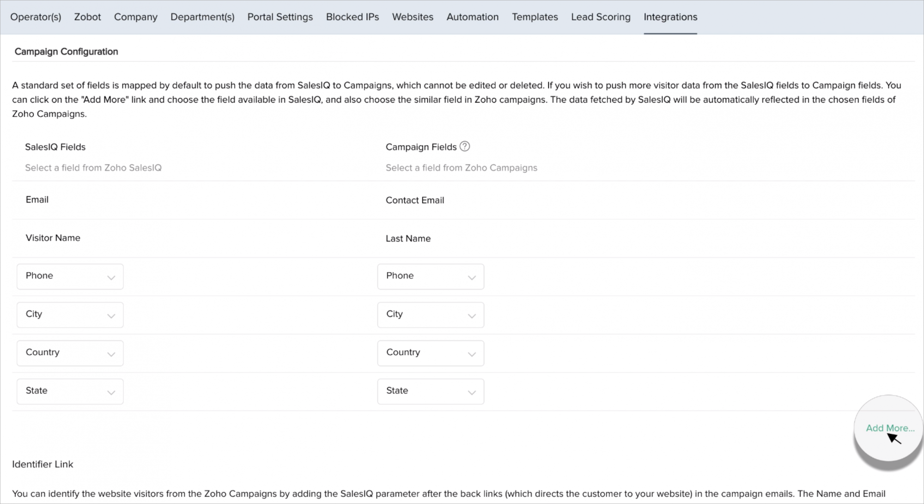The width and height of the screenshot is (924, 504).
Task: Expand the SalesIQ City dropdown
Action: coord(70,315)
